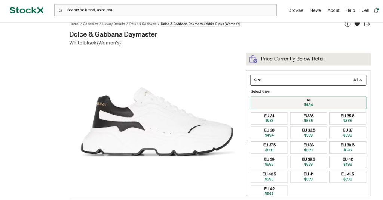Click the share icon
383x200 pixels.
pos(367,24)
